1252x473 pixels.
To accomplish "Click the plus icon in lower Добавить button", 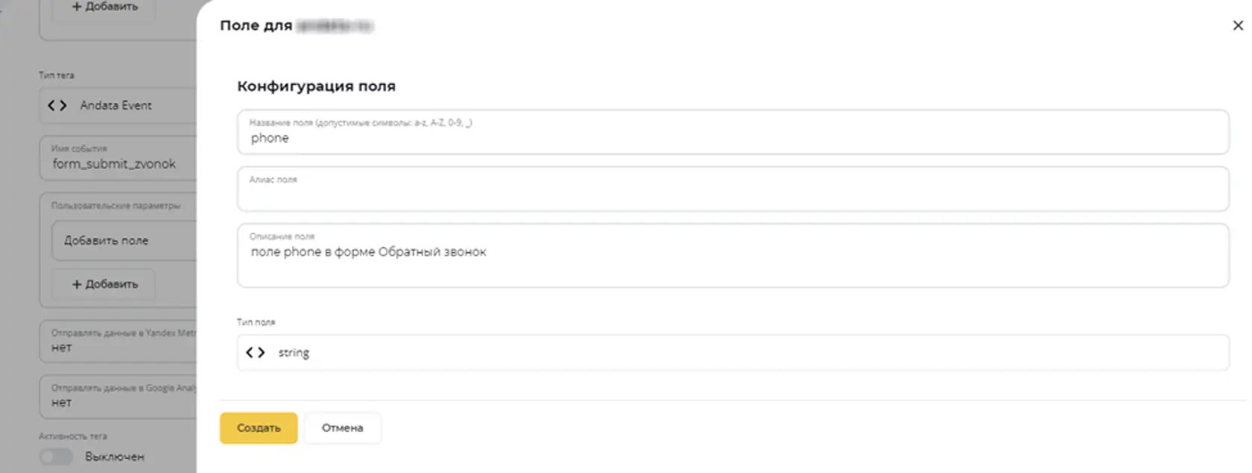I will coord(76,284).
